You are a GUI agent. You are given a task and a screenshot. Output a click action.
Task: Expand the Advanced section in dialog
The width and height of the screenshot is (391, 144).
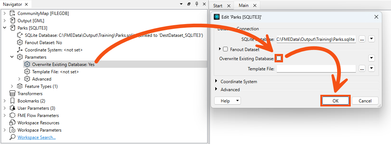216,89
